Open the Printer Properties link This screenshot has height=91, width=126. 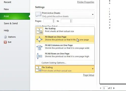[x=86, y=2]
